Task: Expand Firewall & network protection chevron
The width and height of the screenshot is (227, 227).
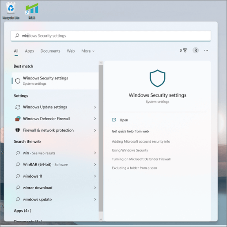Action: tap(95, 130)
